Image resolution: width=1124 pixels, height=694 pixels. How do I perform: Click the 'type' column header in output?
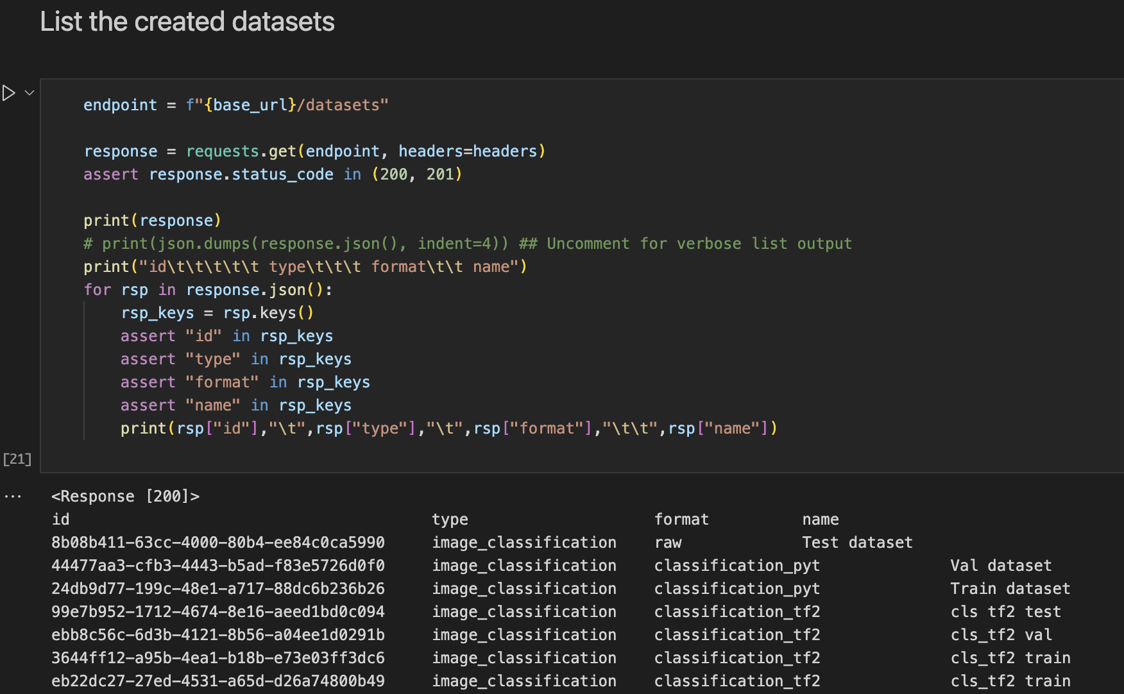(x=450, y=520)
